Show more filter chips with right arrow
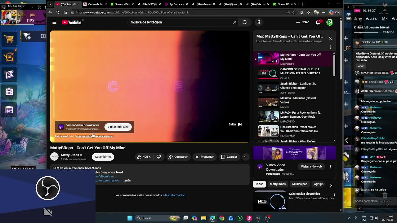Screen dimensions: 397x223 pos(331,185)
